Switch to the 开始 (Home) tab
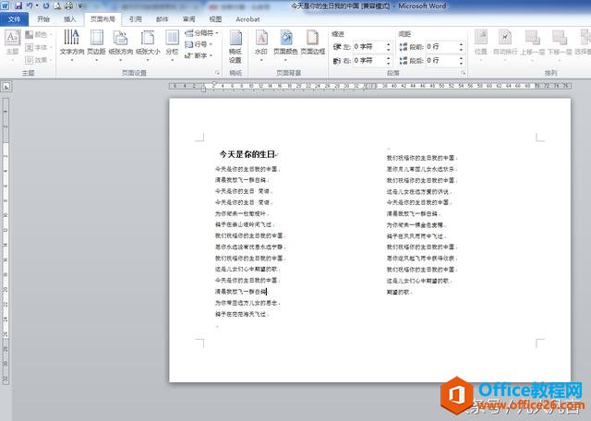Viewport: 591px width, 421px height. click(x=43, y=19)
